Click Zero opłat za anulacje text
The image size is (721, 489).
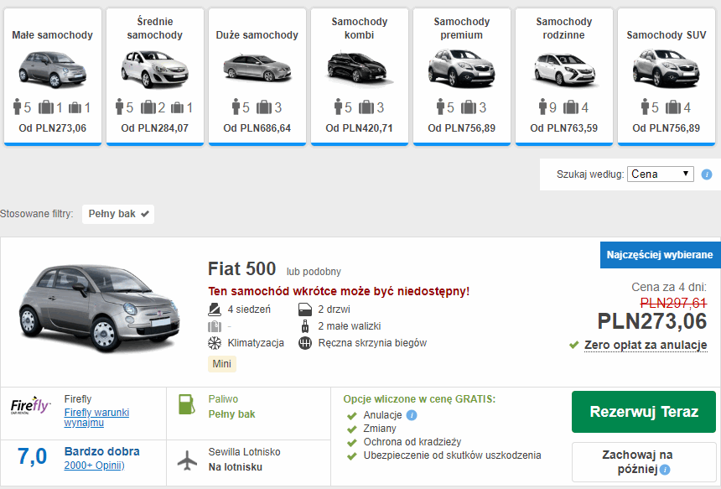click(x=646, y=345)
